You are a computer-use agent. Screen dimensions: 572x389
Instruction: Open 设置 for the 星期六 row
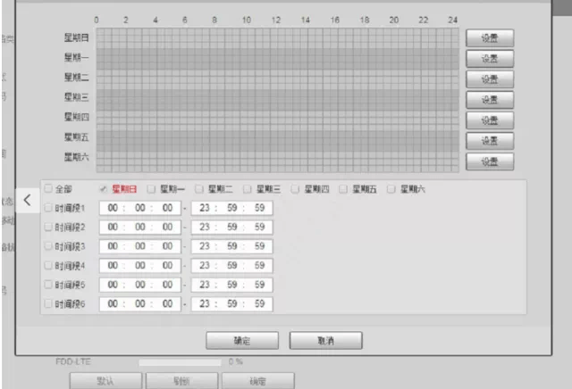[x=489, y=161]
